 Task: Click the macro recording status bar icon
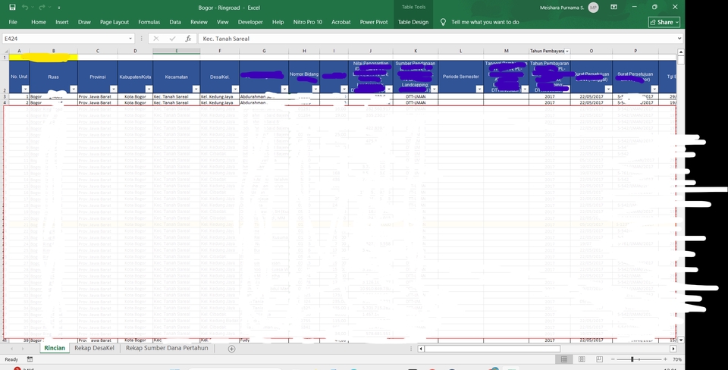(30, 359)
